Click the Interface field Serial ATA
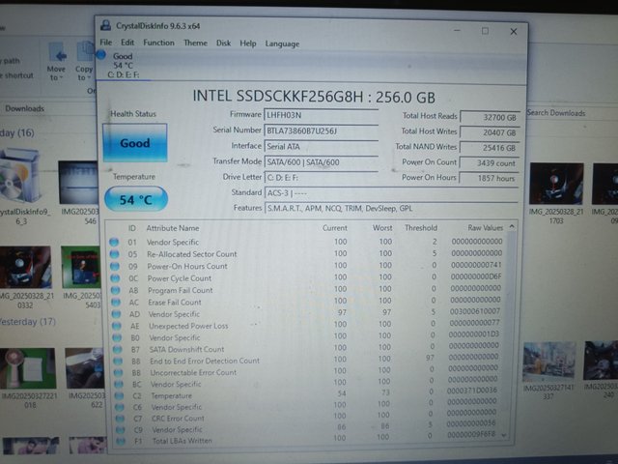Image resolution: width=618 pixels, height=464 pixels. 321,146
